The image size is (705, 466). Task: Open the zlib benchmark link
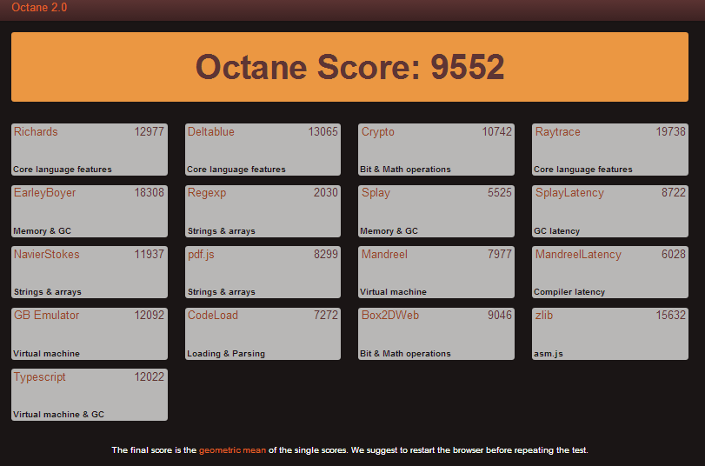click(x=544, y=316)
